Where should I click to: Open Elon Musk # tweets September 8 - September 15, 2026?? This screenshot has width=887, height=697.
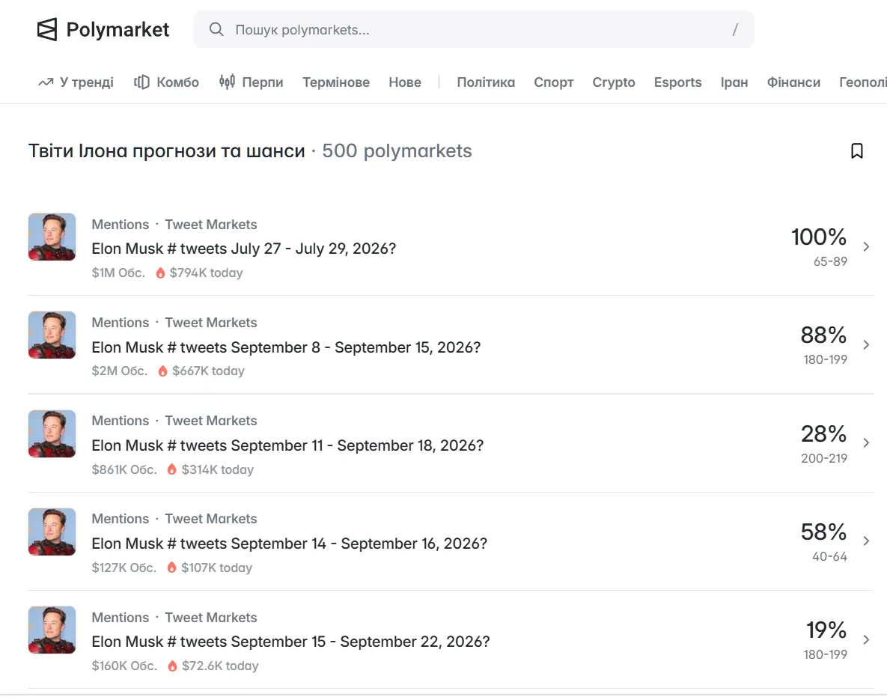tap(286, 347)
